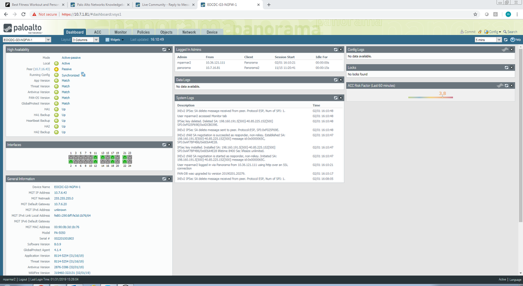Expand the 3 Columns layout dropdown

coord(96,40)
